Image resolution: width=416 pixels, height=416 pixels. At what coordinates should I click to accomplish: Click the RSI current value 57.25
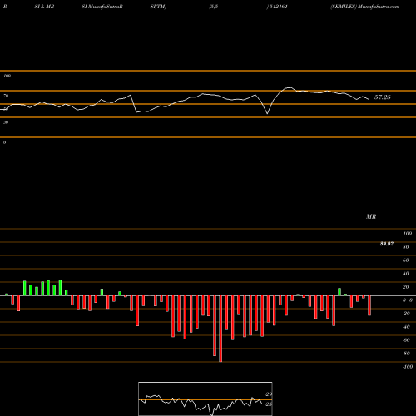383,97
